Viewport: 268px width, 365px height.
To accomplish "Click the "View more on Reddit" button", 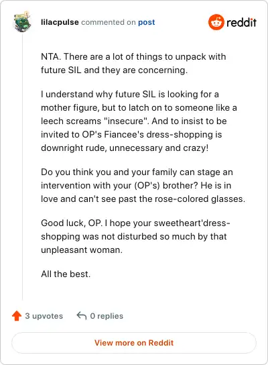I will tap(134, 343).
